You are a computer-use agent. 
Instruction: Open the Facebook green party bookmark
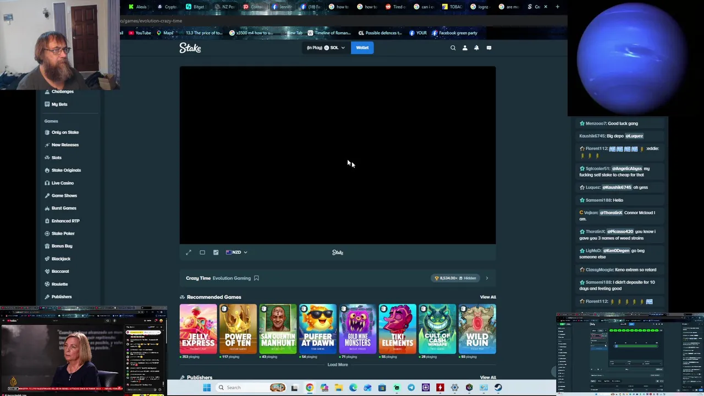[x=454, y=33]
